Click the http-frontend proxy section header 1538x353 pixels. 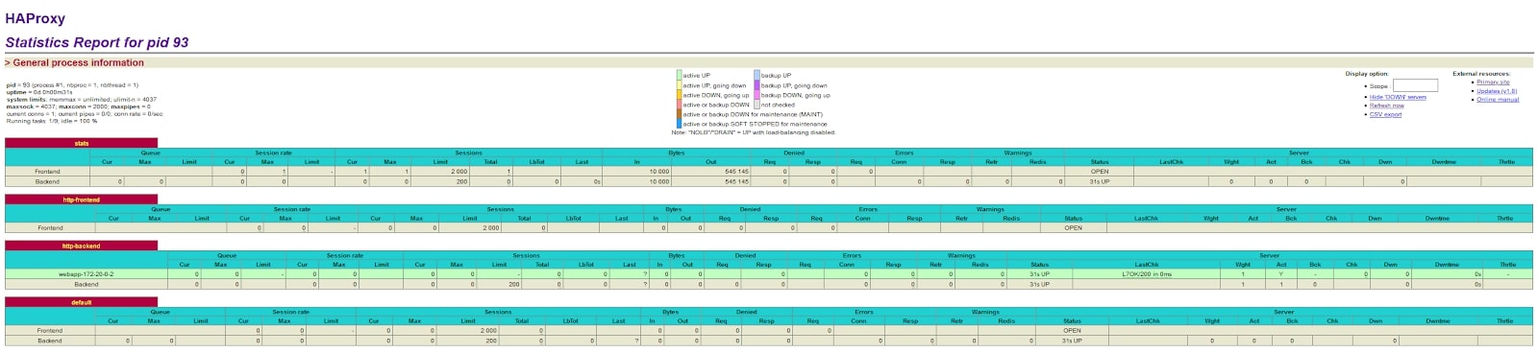point(82,200)
